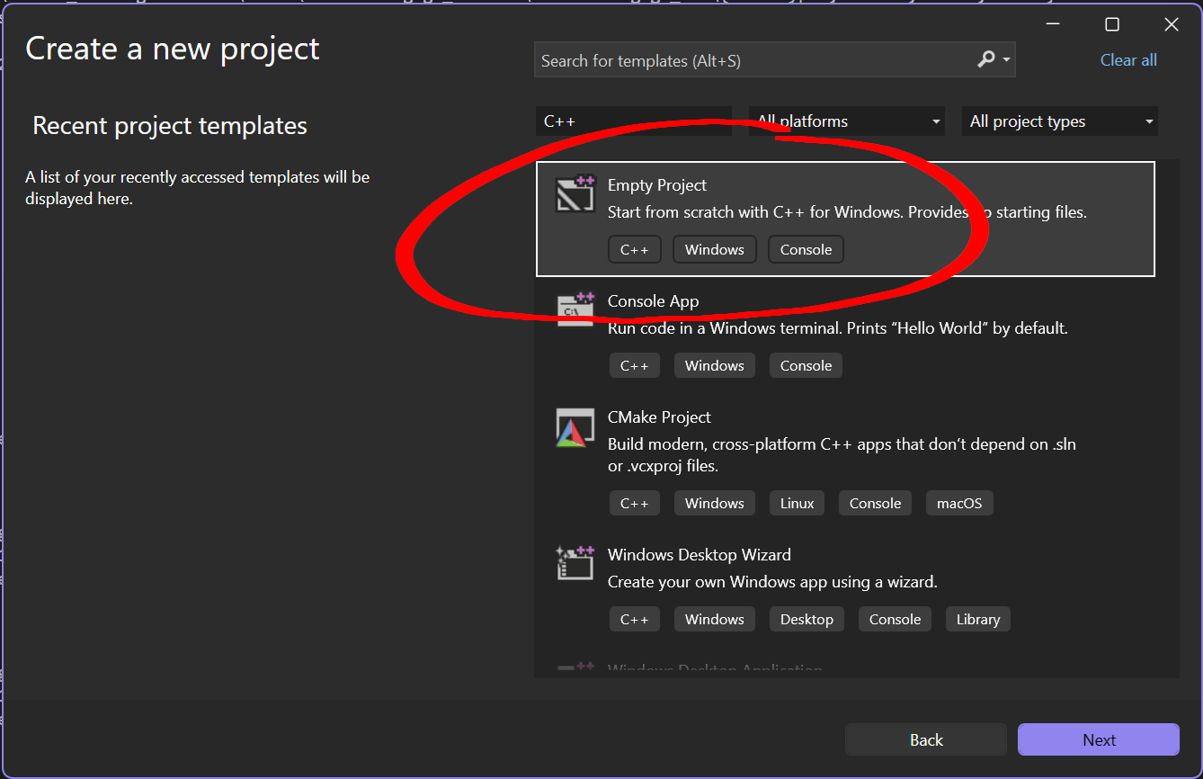Pick the CMake Project list entry
Image resolution: width=1203 pixels, height=779 pixels.
pyautogui.click(x=659, y=417)
